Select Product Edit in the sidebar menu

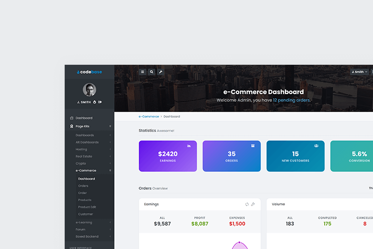87,207
